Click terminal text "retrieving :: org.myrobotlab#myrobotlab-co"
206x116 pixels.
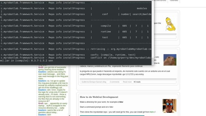click(x=121, y=49)
